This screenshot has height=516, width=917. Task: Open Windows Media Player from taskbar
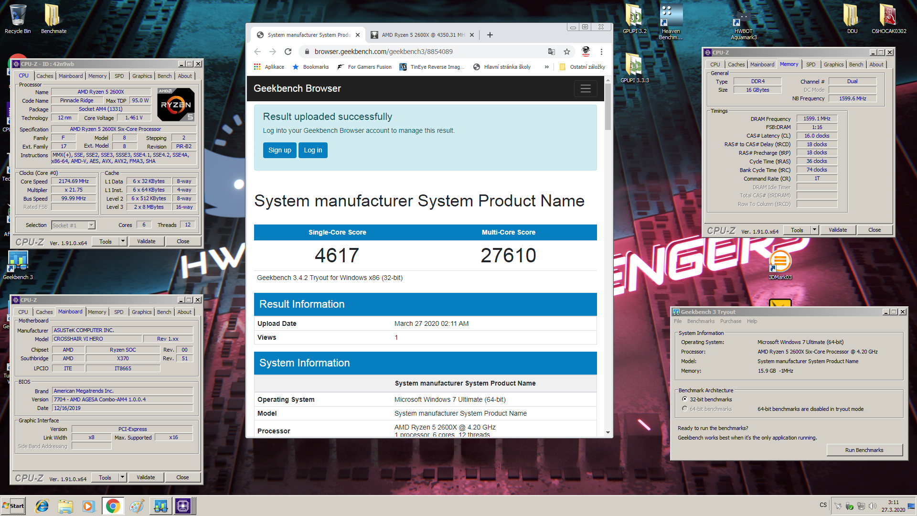pos(88,506)
